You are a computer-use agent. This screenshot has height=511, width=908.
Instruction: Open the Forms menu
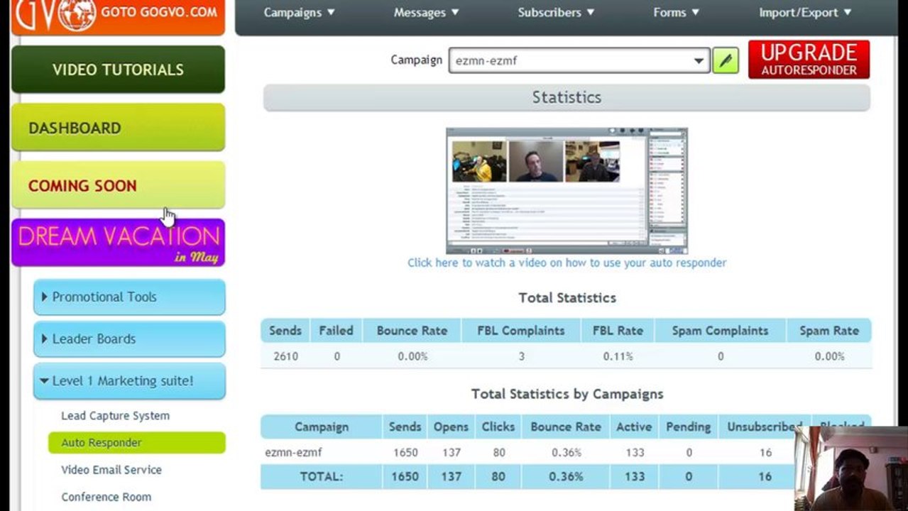676,12
